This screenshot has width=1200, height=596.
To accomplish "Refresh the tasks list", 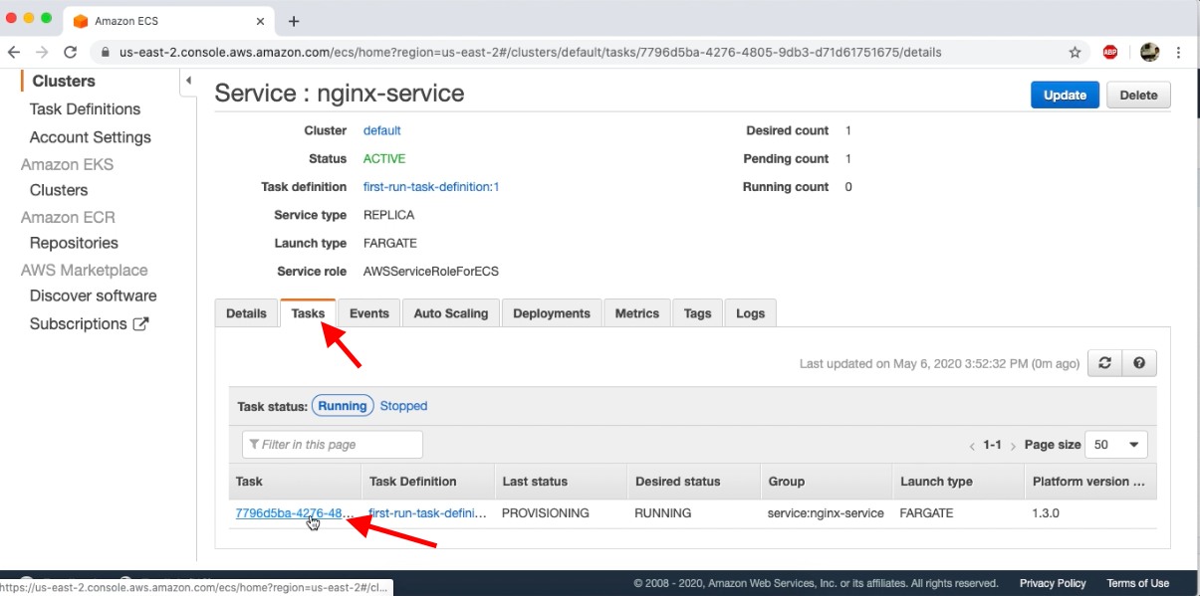I will coord(1103,362).
